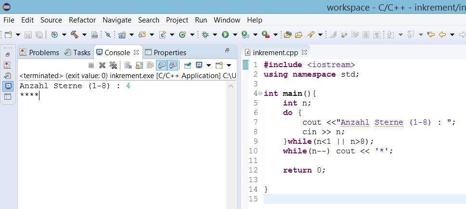The width and height of the screenshot is (466, 209).
Task: Click the green Run button in toolbar
Action: pyautogui.click(x=225, y=35)
